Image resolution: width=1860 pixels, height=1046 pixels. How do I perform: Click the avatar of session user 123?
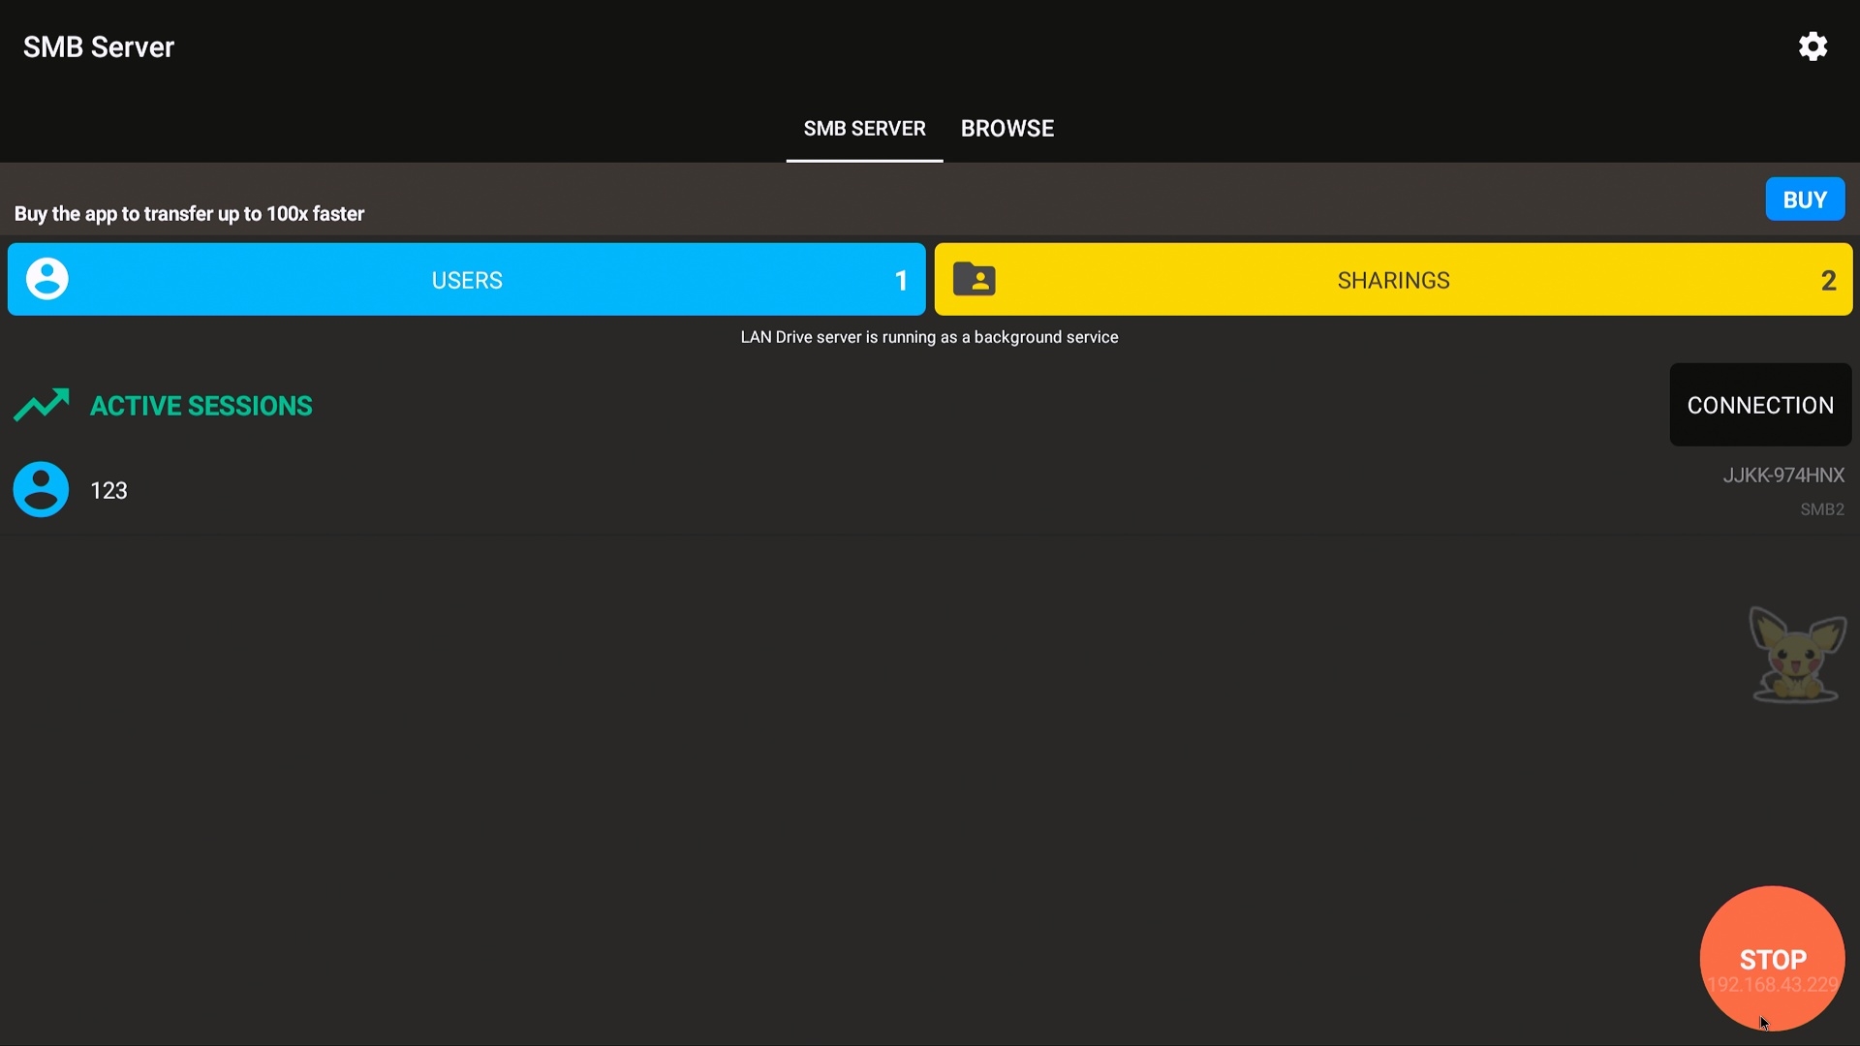click(x=41, y=489)
